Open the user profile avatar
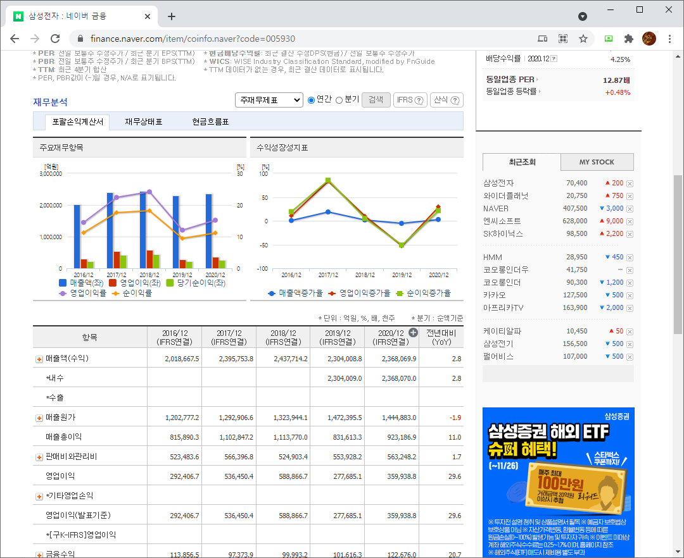Image resolution: width=684 pixels, height=558 pixels. [x=649, y=39]
